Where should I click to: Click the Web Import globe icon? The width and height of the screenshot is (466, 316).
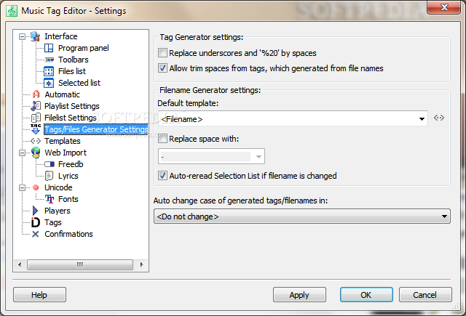(36, 153)
